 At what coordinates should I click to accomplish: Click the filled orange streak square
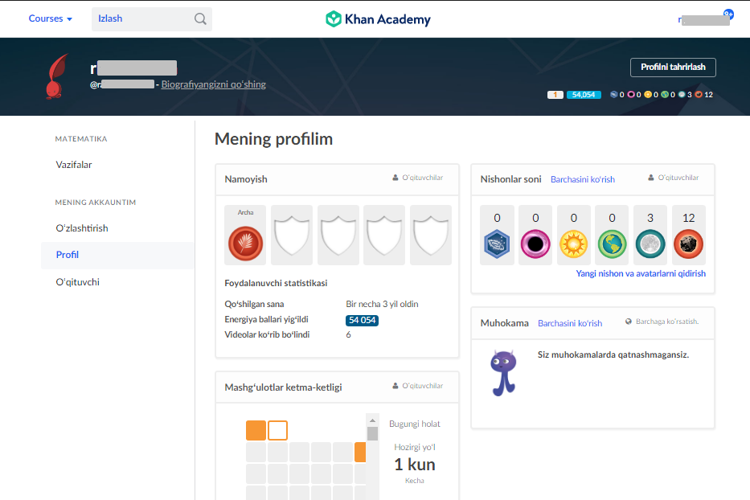click(x=256, y=430)
